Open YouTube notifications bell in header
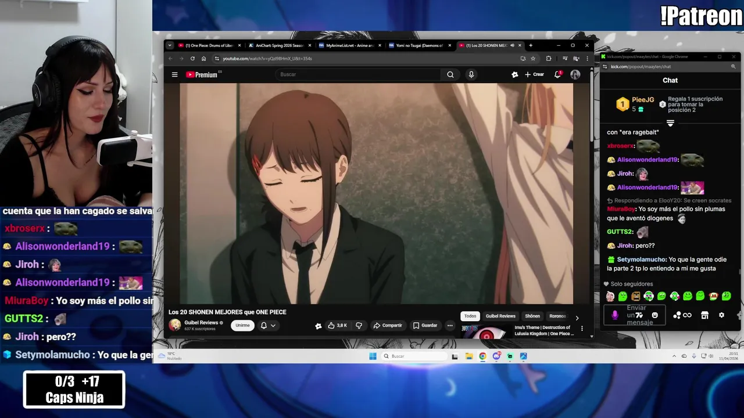The image size is (744, 418). 557,74
